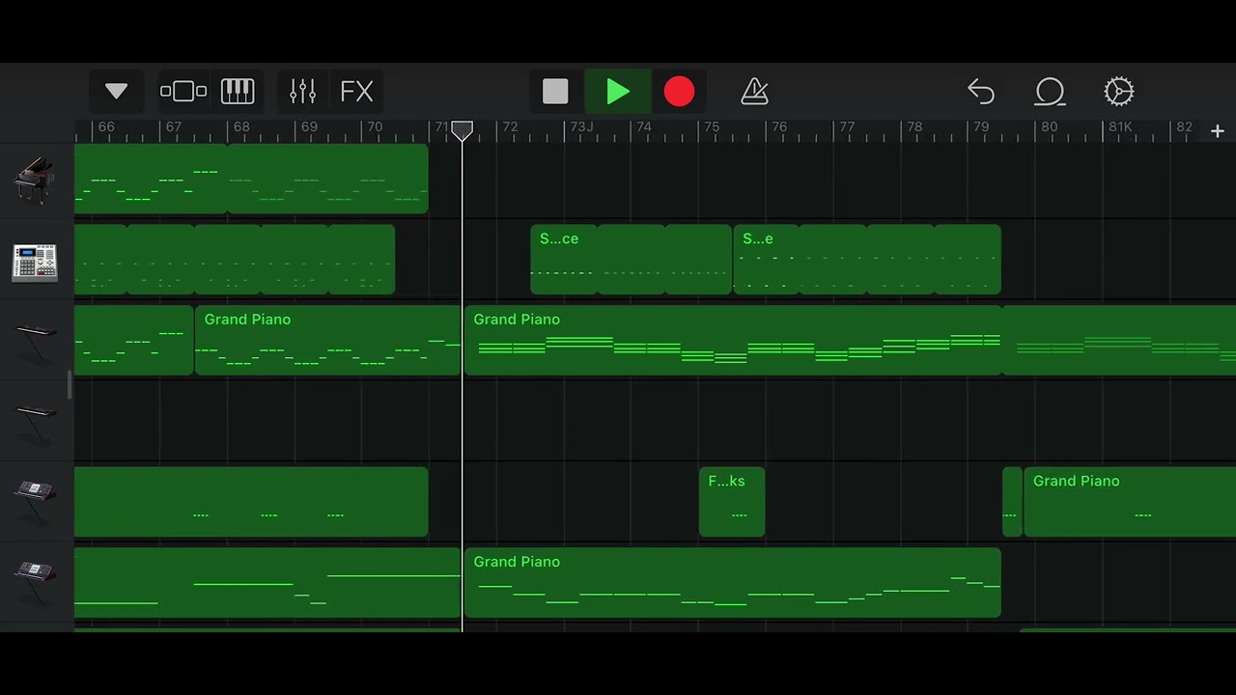Select the sixth track synthesizer icon
The height and width of the screenshot is (695, 1236).
point(35,583)
